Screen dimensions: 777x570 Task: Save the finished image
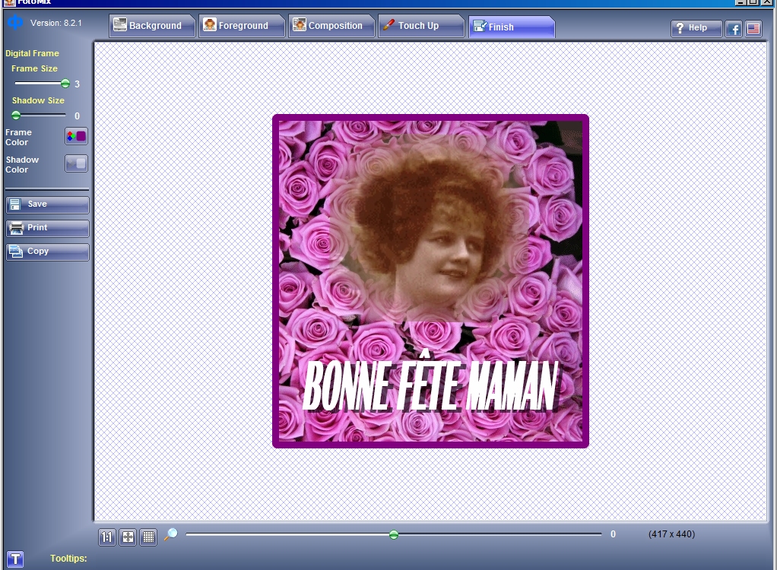tap(48, 204)
